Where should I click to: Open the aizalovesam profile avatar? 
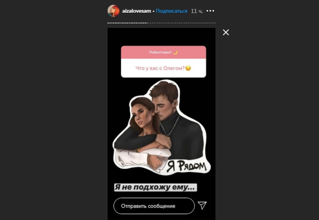tap(114, 11)
